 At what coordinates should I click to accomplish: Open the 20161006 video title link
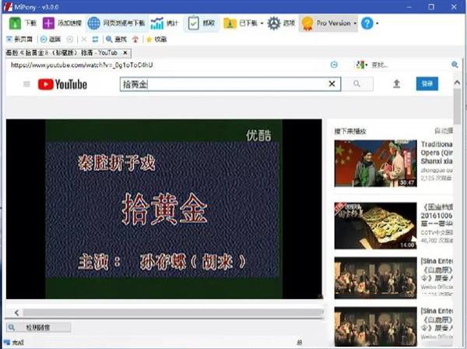[437, 215]
